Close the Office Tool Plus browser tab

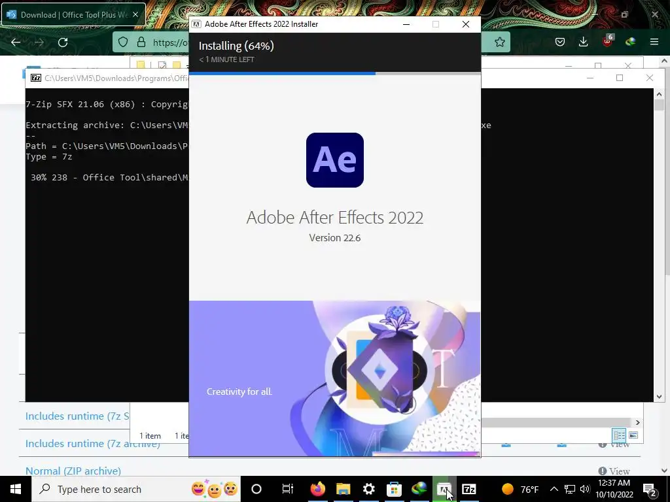click(135, 14)
